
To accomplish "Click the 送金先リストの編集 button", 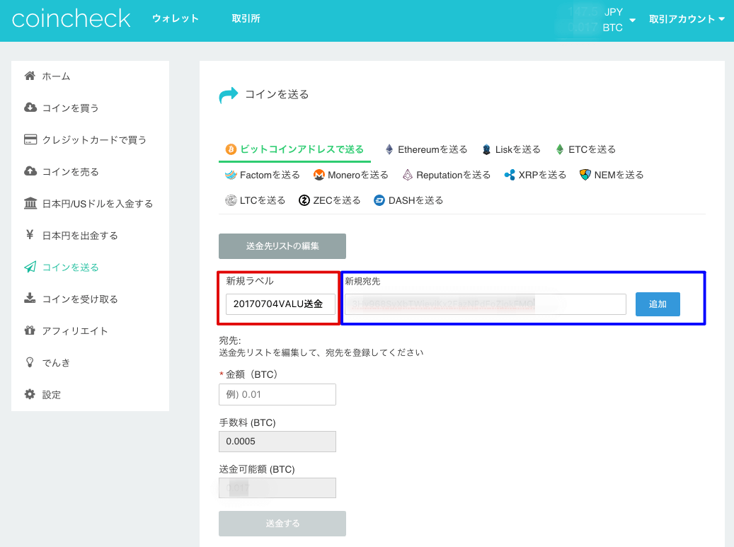I will (282, 246).
